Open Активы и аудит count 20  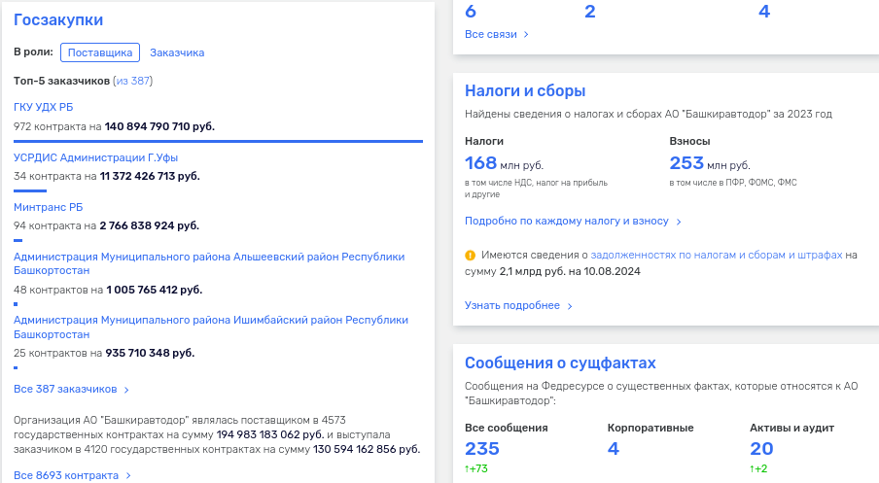pos(761,448)
